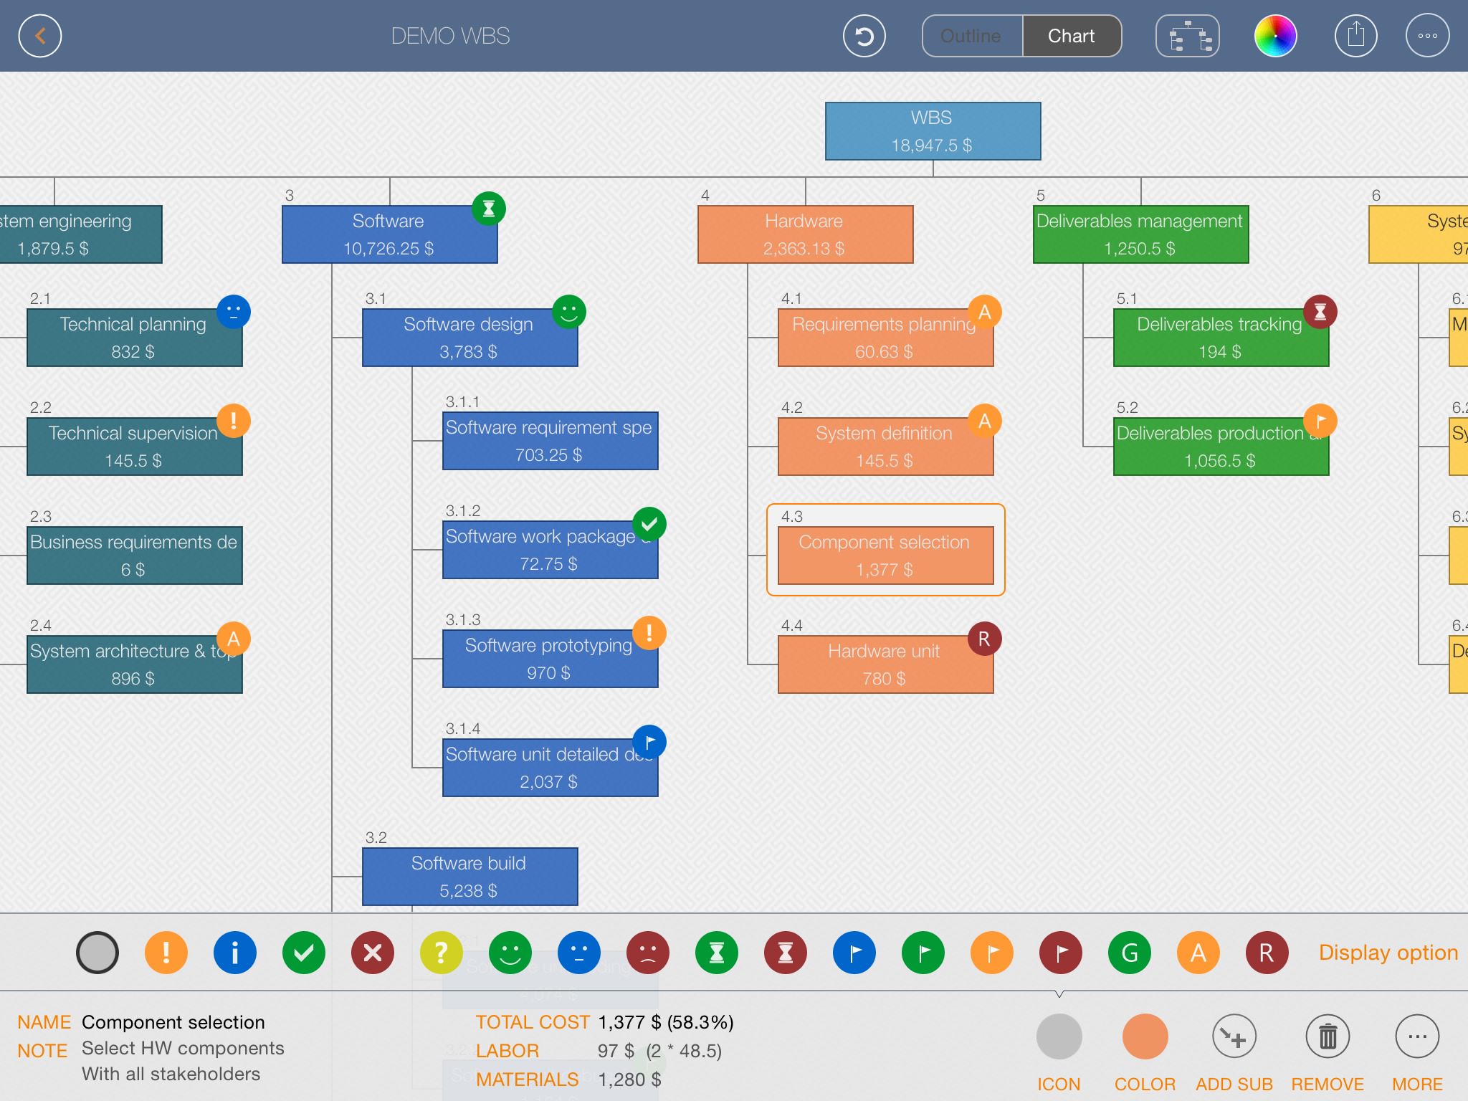
Task: Choose the yellow question mark icon
Action: [x=442, y=953]
